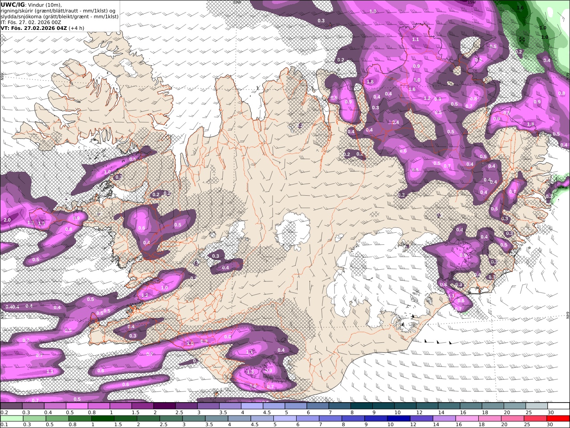Pick the dark teal upper swatch labeled 8
This screenshot has width=570, height=428.
pos(362,406)
